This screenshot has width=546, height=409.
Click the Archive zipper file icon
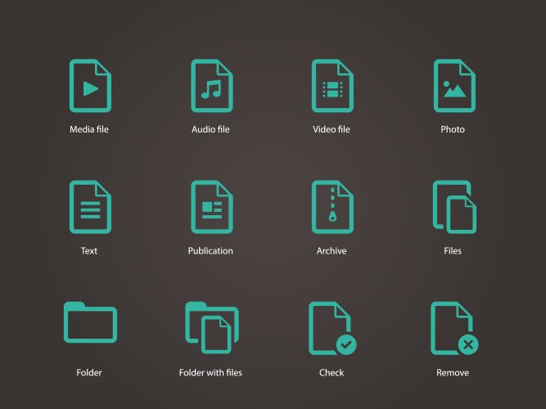332,207
